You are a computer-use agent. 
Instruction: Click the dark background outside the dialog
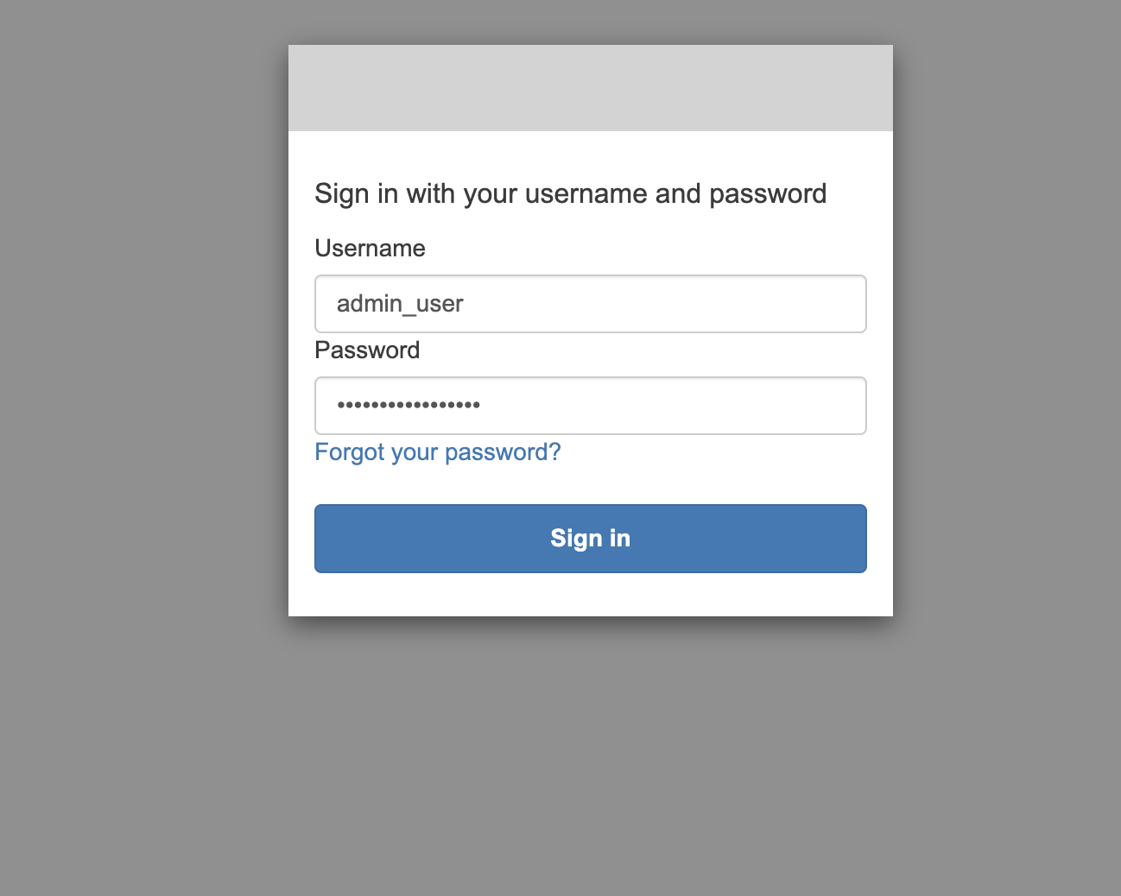click(138, 432)
